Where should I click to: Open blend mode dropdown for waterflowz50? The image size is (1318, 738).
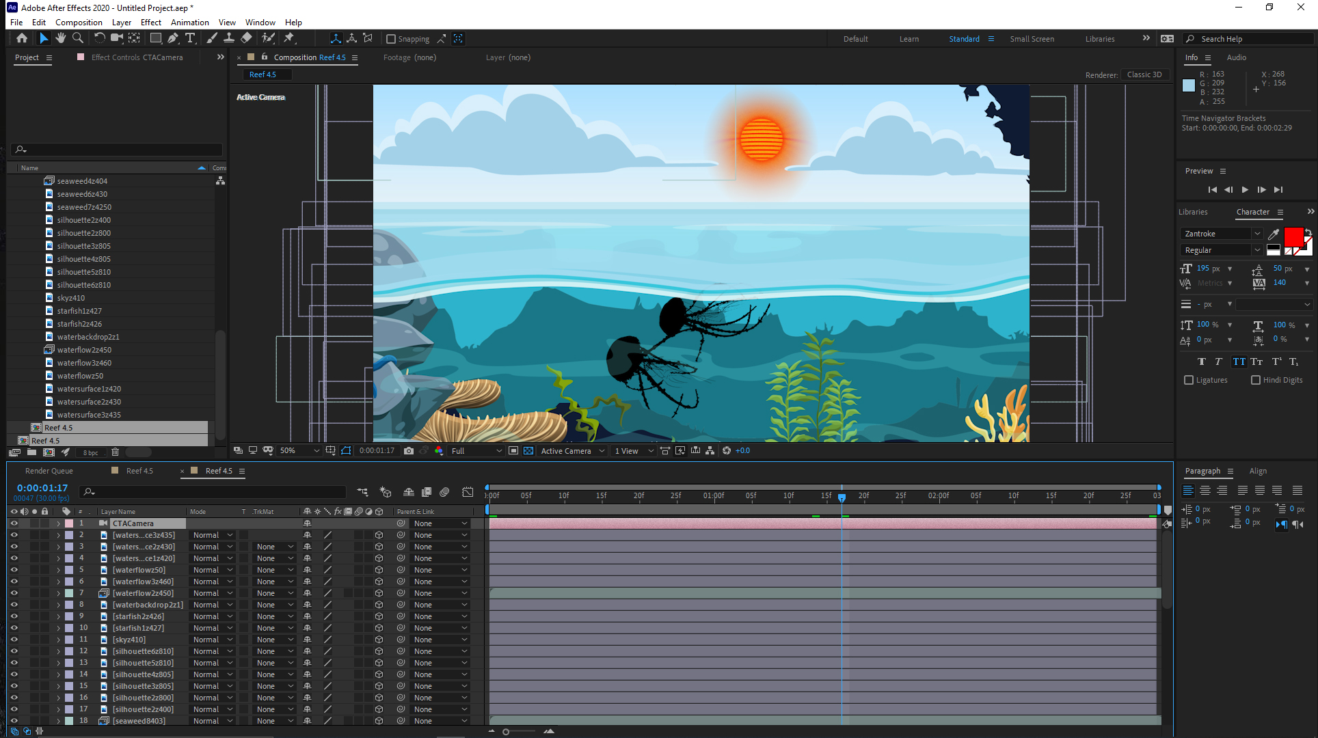pos(213,570)
